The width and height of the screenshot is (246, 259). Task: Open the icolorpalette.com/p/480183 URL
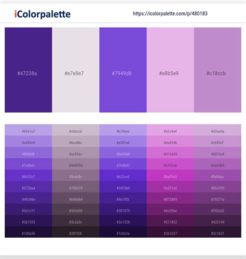click(170, 13)
